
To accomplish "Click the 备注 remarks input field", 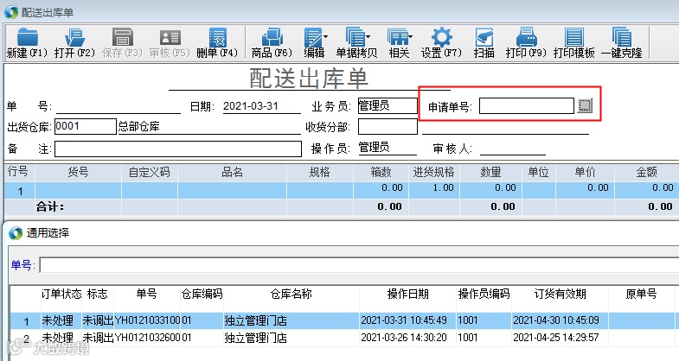I will [178, 149].
